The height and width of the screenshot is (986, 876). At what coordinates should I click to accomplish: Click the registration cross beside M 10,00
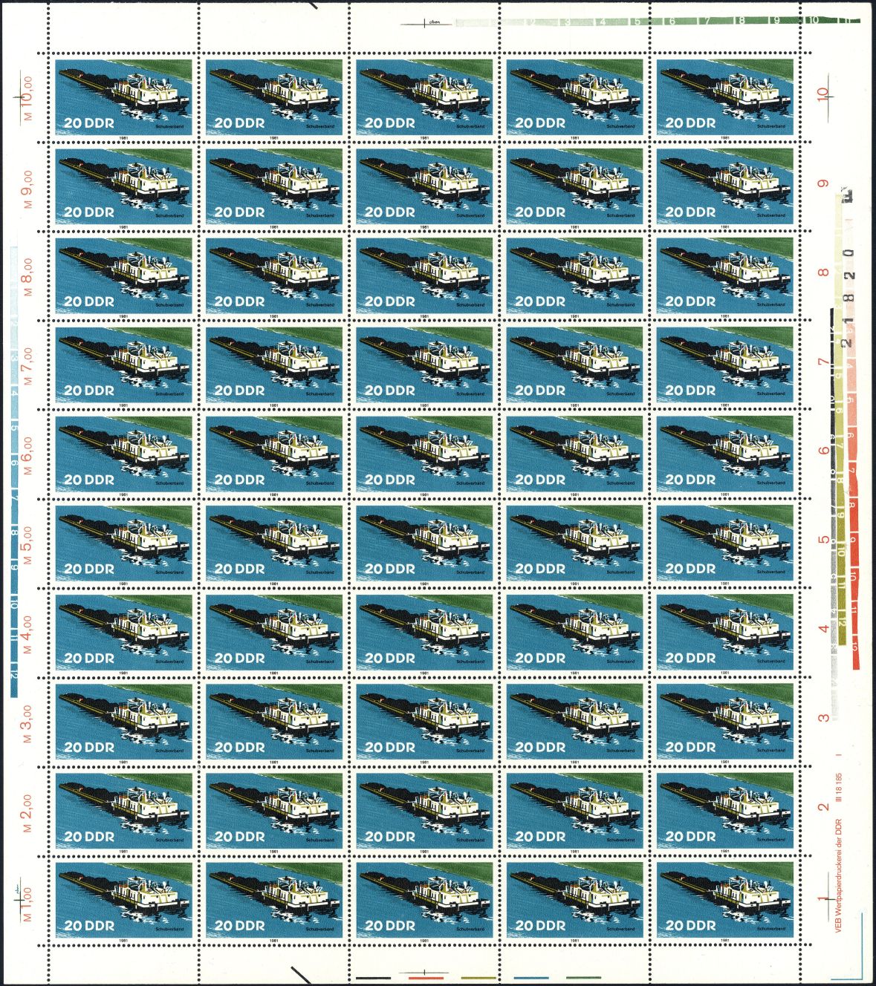point(20,97)
